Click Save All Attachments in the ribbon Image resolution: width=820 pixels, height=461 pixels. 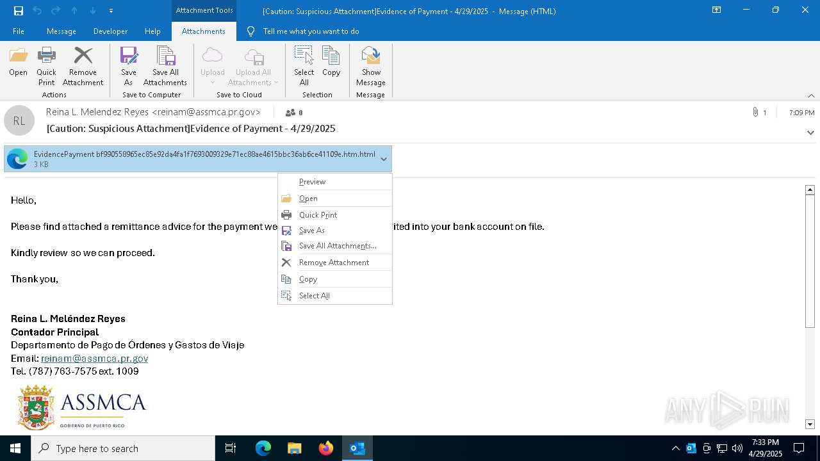(x=165, y=67)
